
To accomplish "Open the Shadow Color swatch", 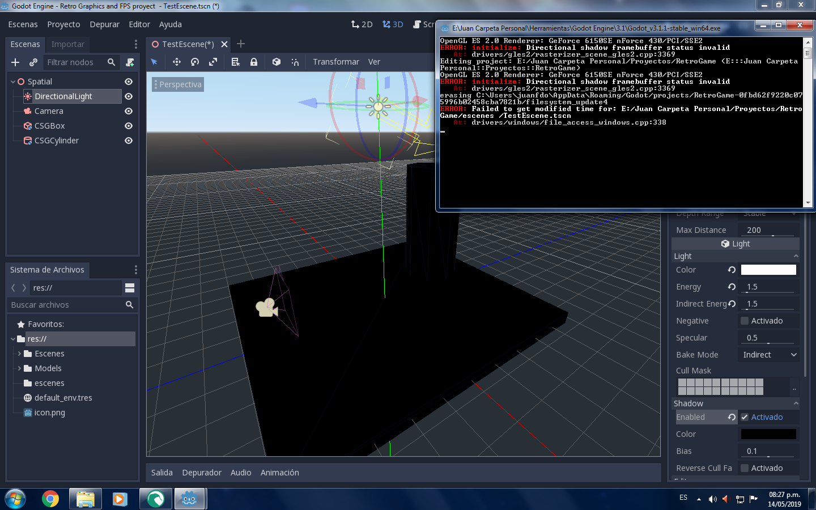I will (768, 434).
